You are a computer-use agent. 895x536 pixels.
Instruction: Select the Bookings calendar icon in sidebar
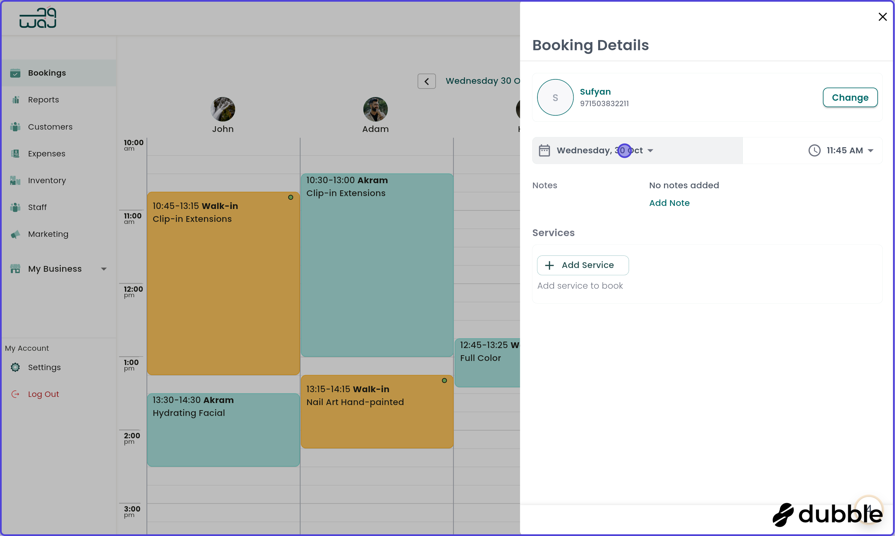15,73
